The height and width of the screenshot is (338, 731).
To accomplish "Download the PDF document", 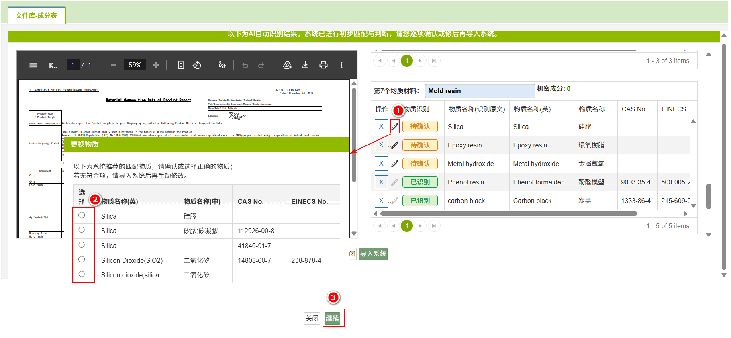I will coord(306,65).
